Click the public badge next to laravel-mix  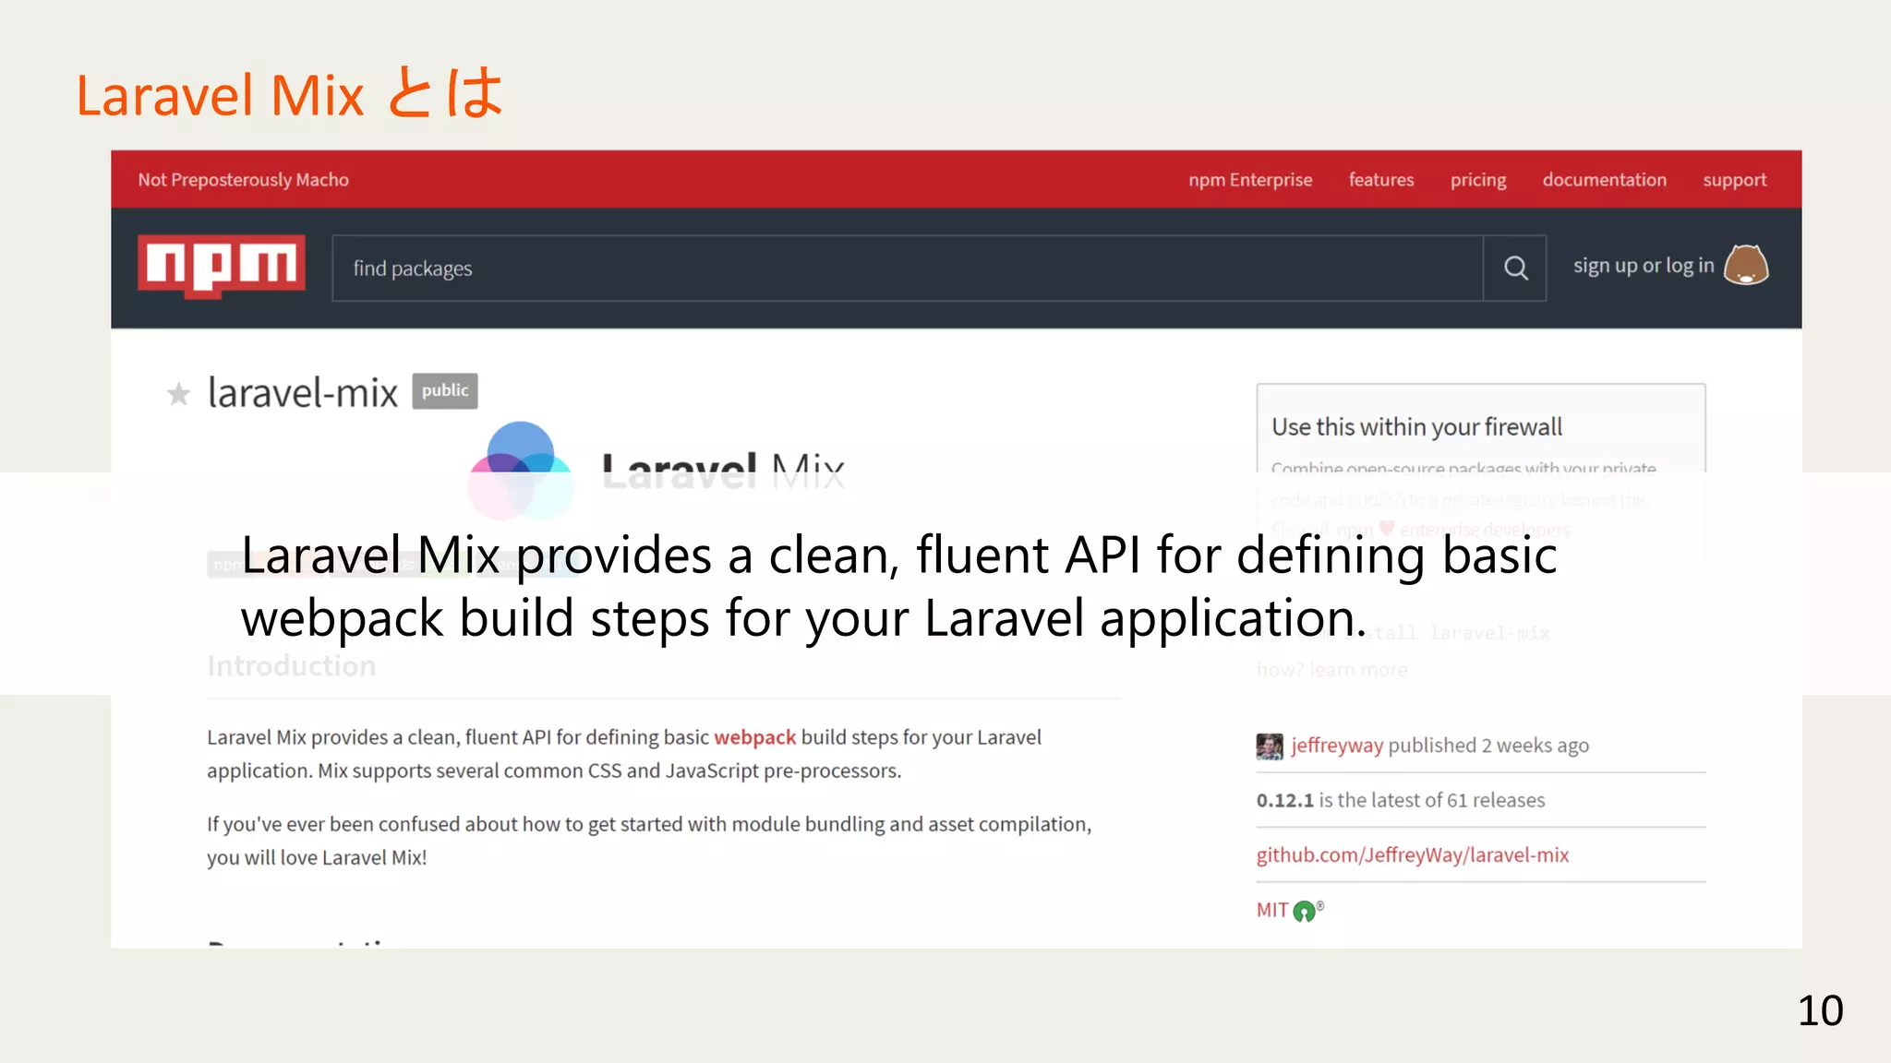pyautogui.click(x=445, y=390)
